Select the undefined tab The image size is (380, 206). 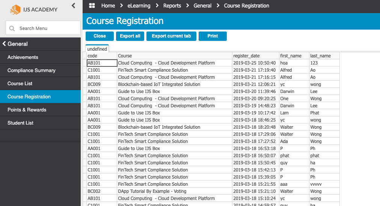[97, 49]
